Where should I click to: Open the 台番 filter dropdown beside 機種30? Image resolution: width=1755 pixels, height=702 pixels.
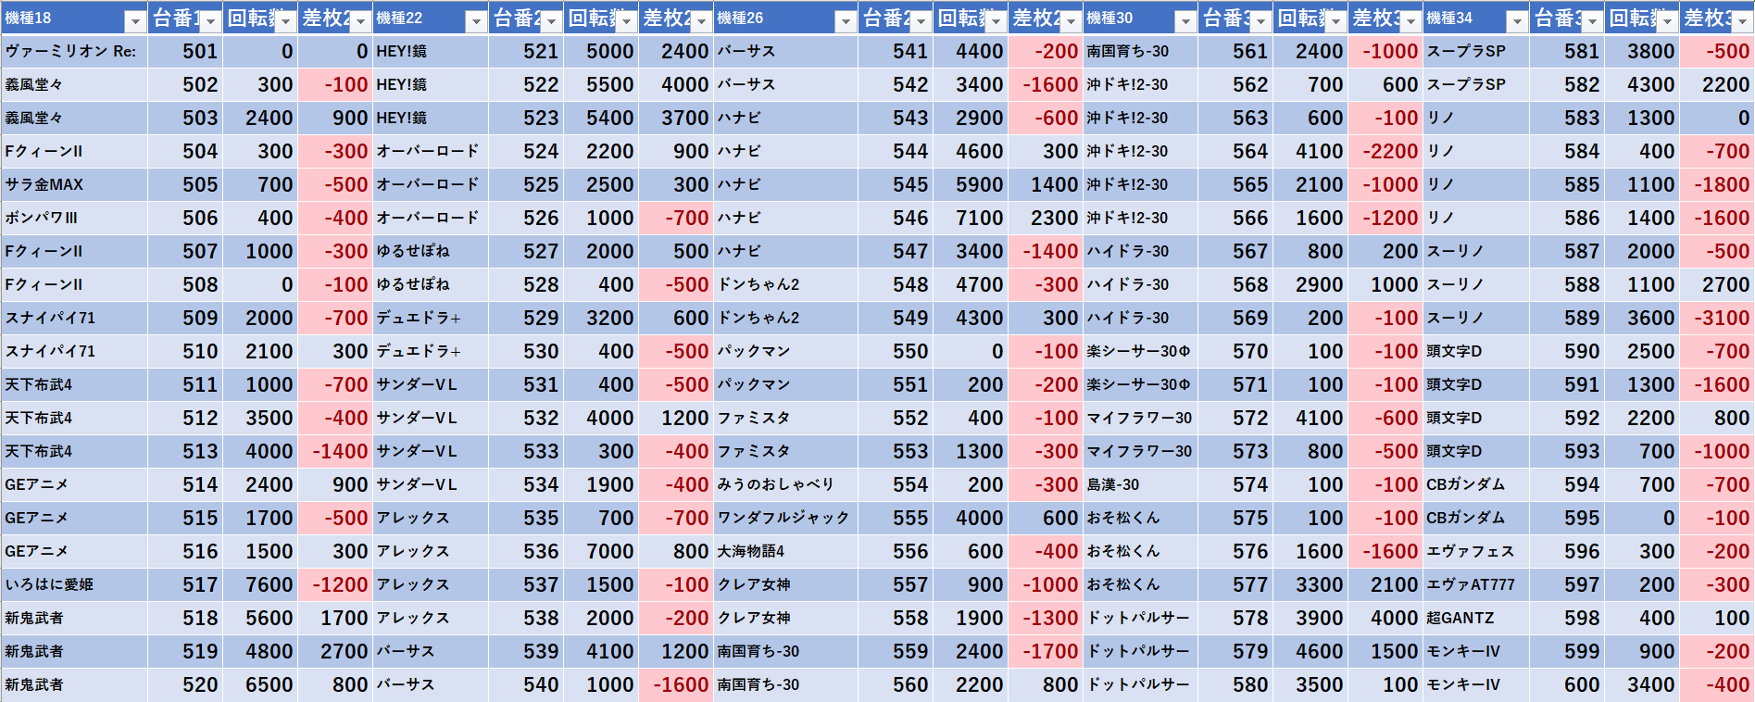[x=1261, y=21]
